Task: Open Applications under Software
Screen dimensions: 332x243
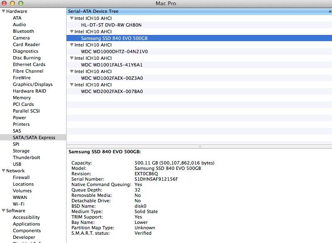Action: (27, 224)
